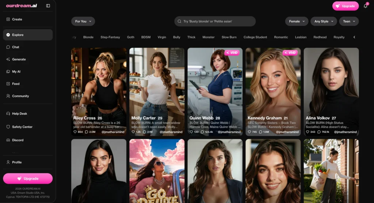Click Molly Carter chat count icon

coord(144,132)
